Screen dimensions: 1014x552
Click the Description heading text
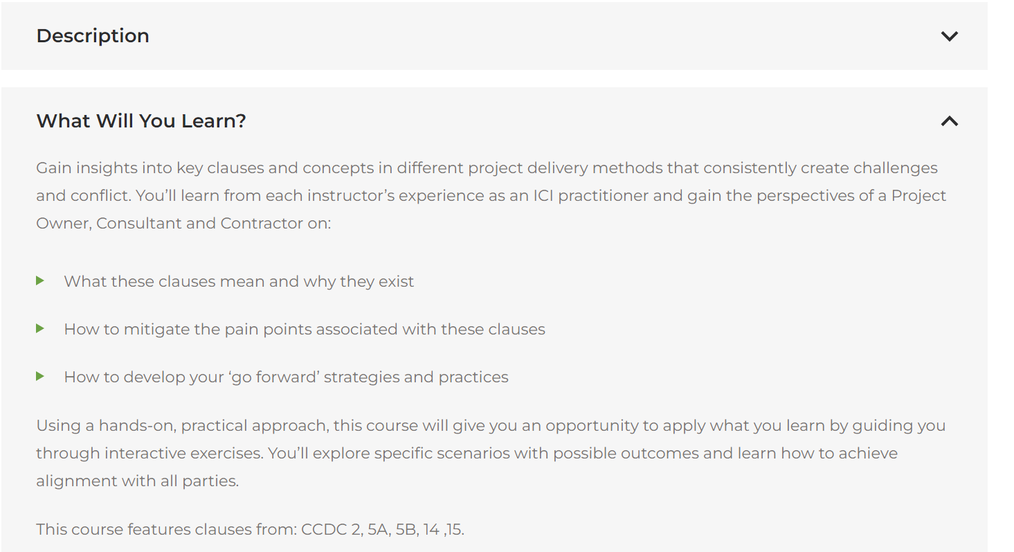click(x=93, y=36)
